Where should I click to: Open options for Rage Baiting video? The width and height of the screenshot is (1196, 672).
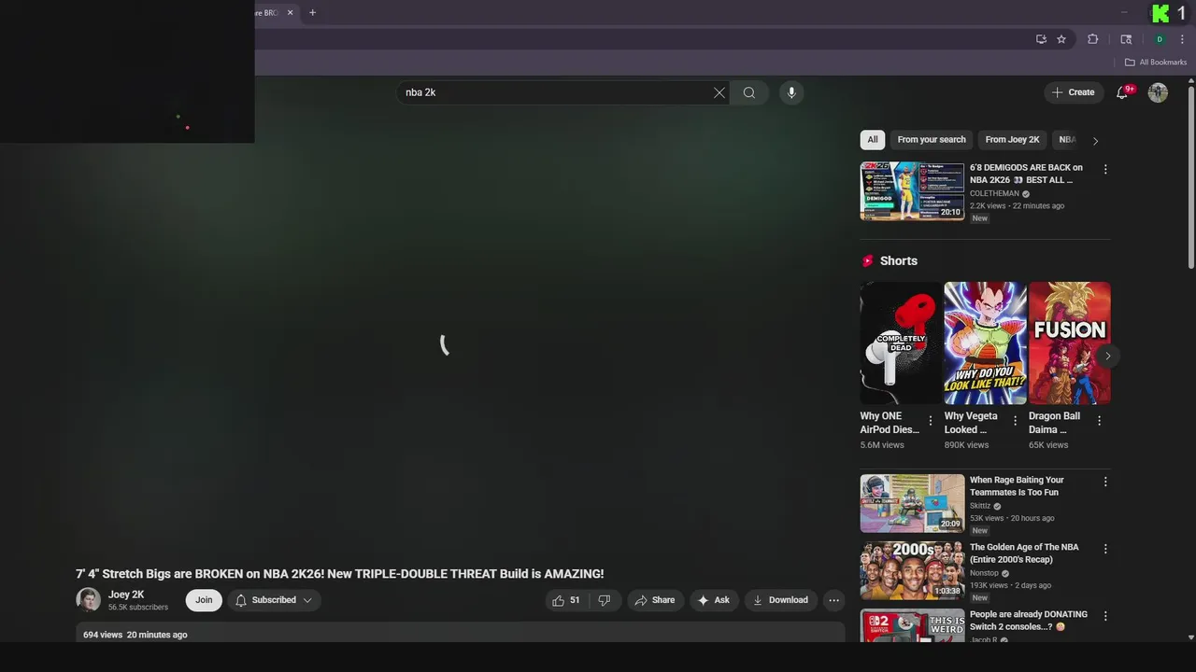pos(1105,482)
